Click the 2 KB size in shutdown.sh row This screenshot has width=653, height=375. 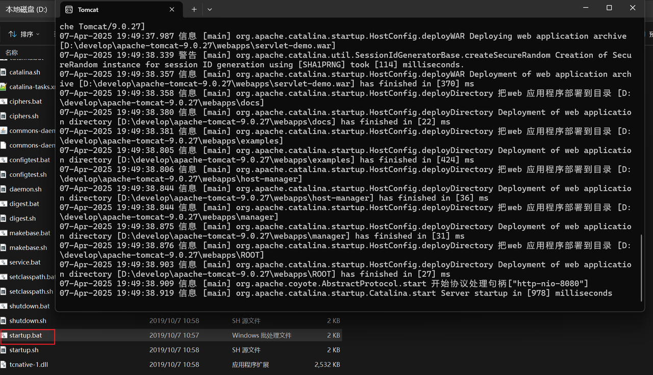333,321
